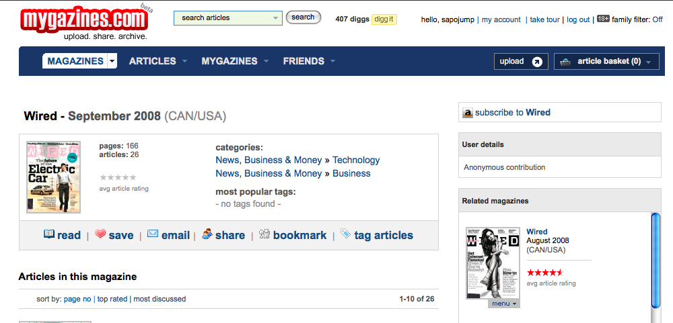Expand the ARTICLES menu arrow

click(x=184, y=61)
